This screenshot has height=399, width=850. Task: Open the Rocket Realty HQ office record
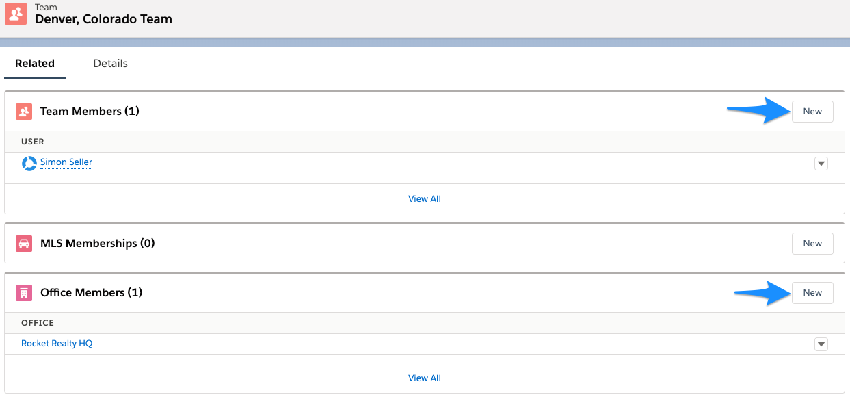tap(57, 343)
